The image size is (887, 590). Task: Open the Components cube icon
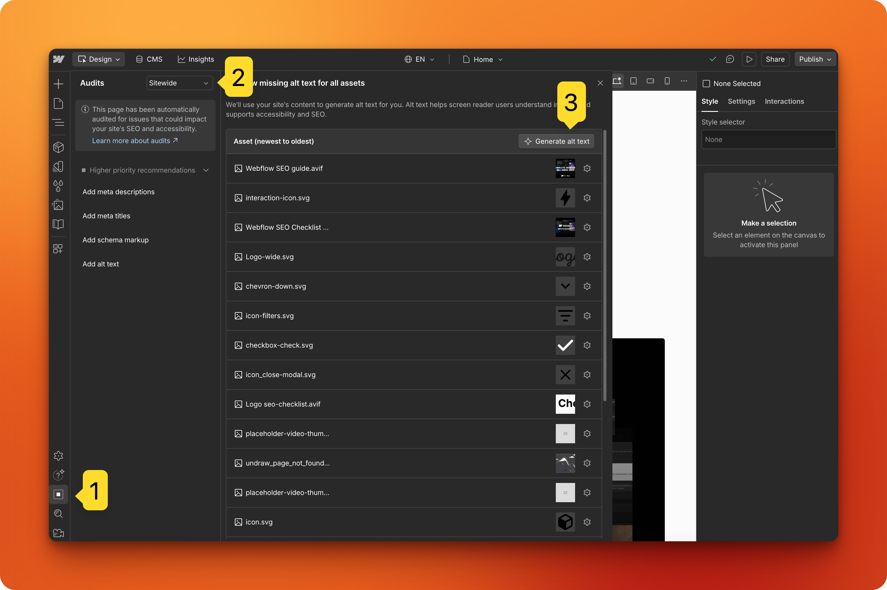58,147
